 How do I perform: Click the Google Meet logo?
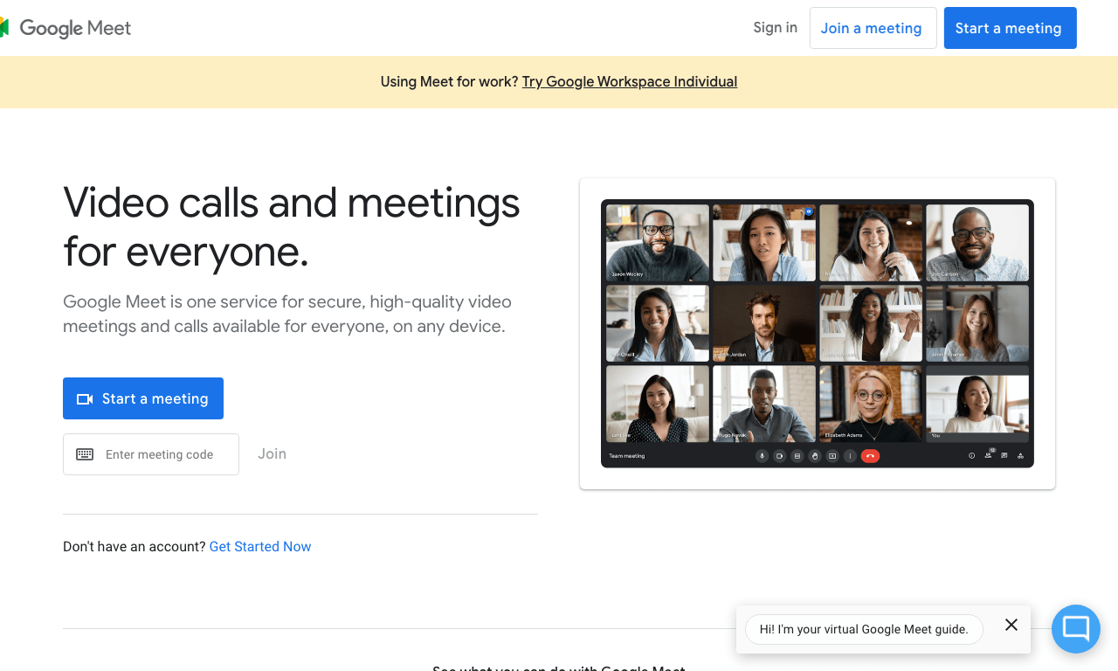pyautogui.click(x=66, y=28)
